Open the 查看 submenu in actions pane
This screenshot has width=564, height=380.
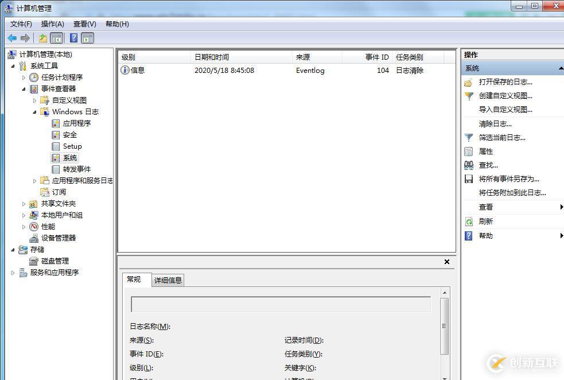[x=514, y=207]
